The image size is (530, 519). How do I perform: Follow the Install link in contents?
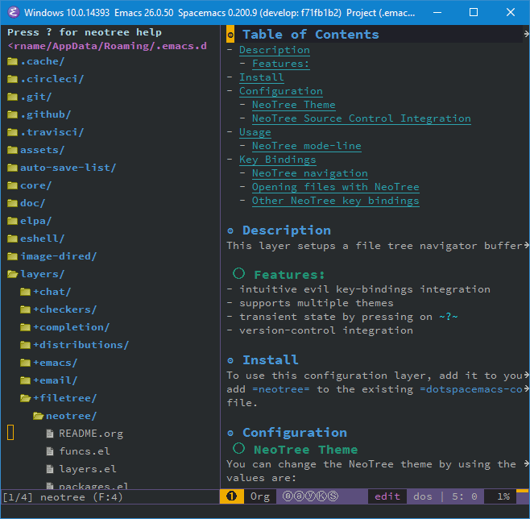coord(262,77)
